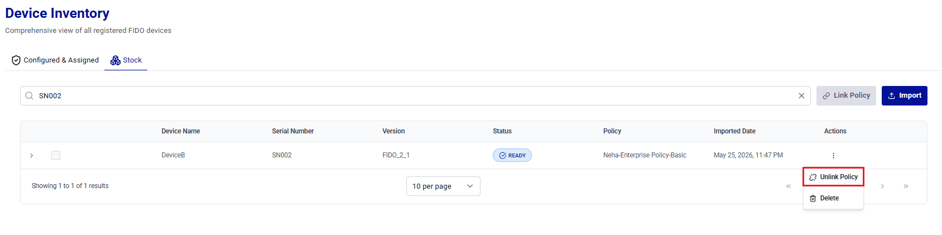Screen dimensions: 942x235
Task: Jump to the last page arrow
Action: 906,186
